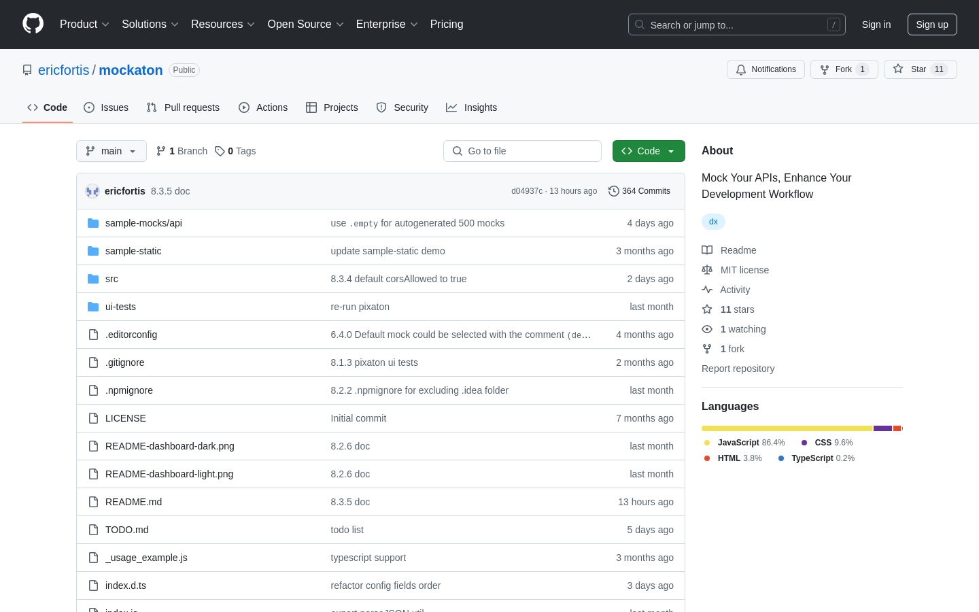This screenshot has height=612, width=979.
Task: Expand the Enterprise menu
Action: coord(387,24)
